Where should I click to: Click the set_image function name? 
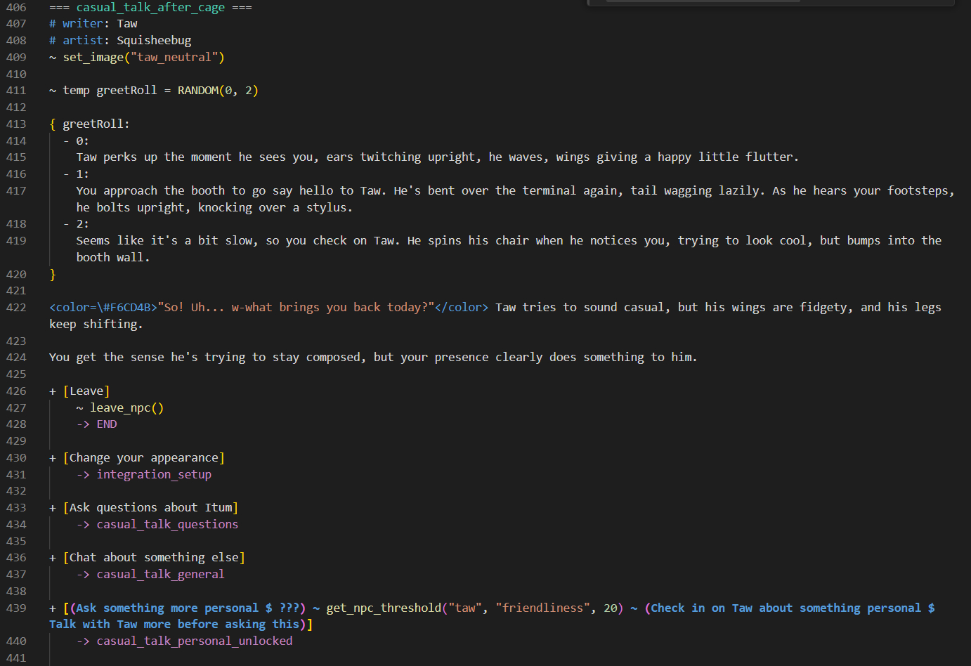coord(93,58)
